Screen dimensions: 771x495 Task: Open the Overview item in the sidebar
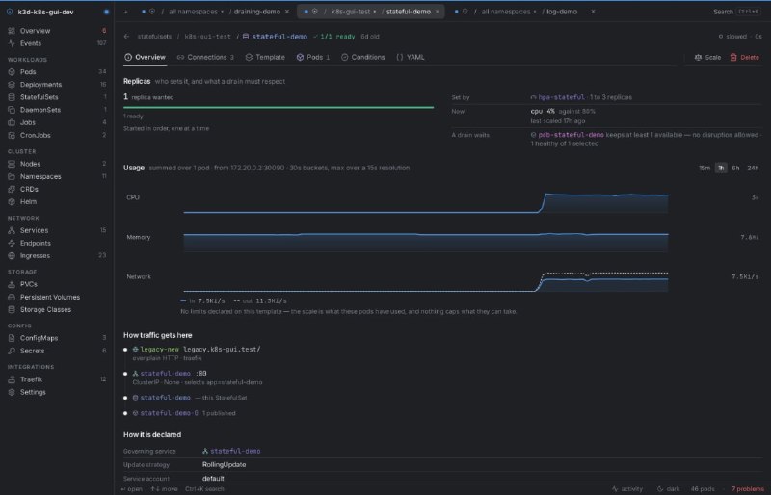pos(57,31)
